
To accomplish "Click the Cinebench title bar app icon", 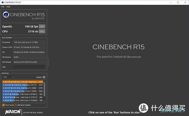I will click(x=2, y=2).
